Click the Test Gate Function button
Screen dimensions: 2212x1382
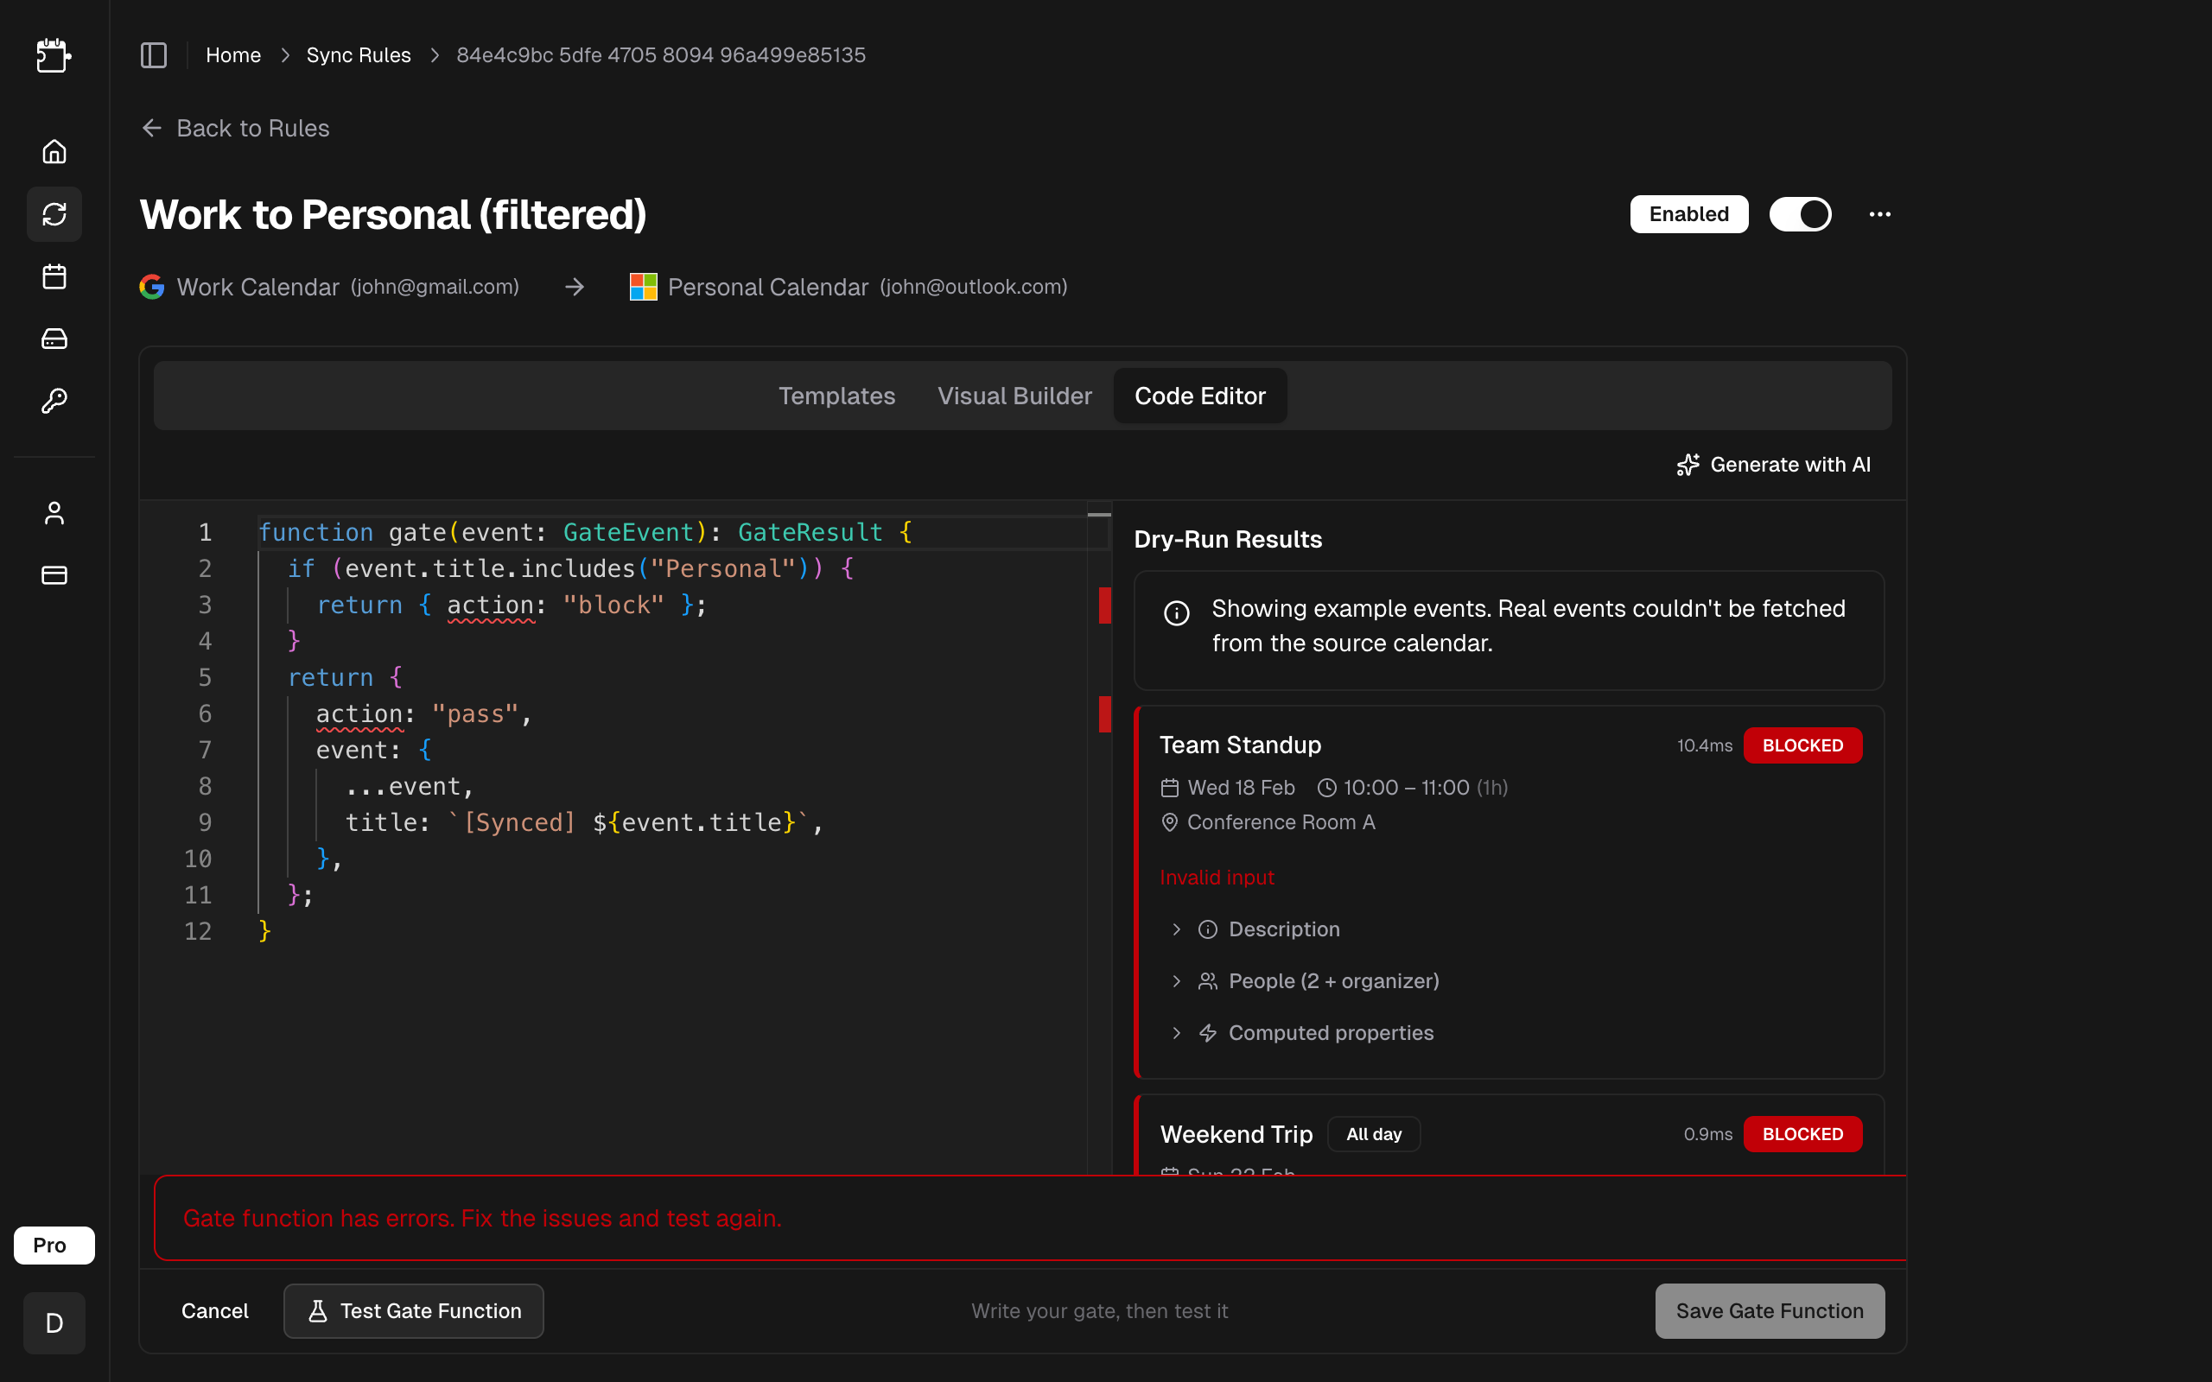[x=413, y=1310]
